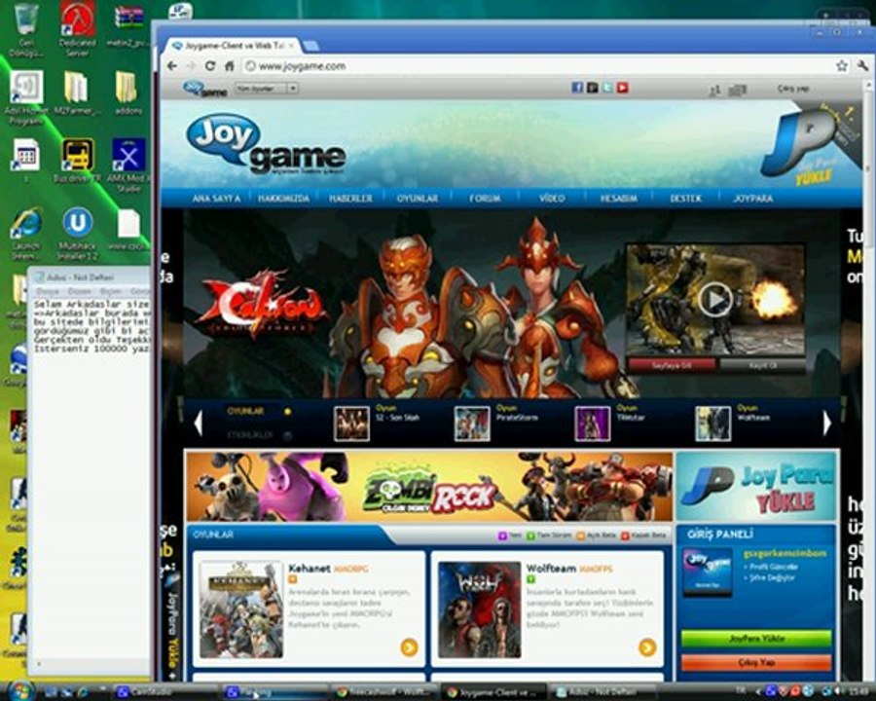Click the green JoyPara Yükle button
The height and width of the screenshot is (701, 876).
756,639
